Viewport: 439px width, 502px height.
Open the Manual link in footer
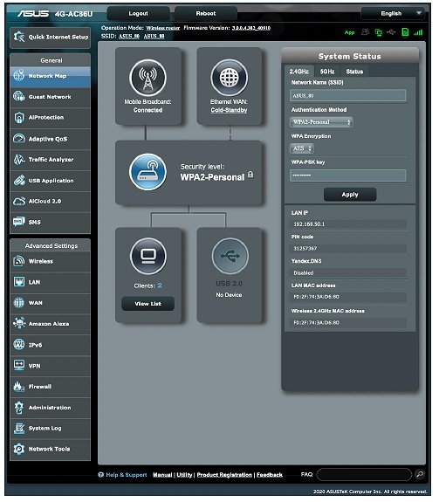(x=162, y=475)
